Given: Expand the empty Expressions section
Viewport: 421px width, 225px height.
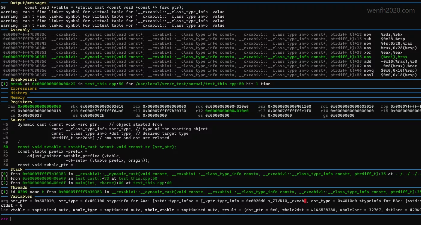Looking at the screenshot, I should (23, 88).
